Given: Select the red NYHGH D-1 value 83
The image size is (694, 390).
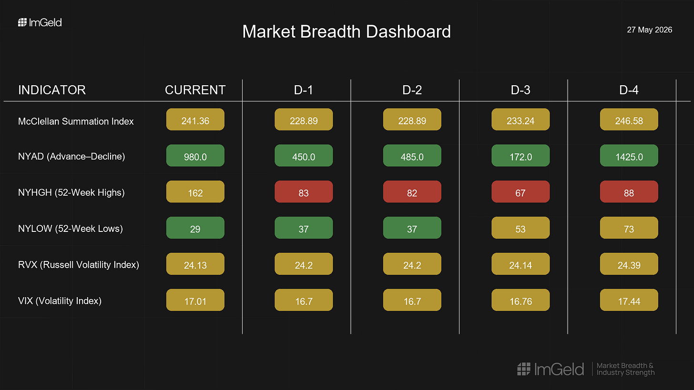Looking at the screenshot, I should pyautogui.click(x=304, y=192).
